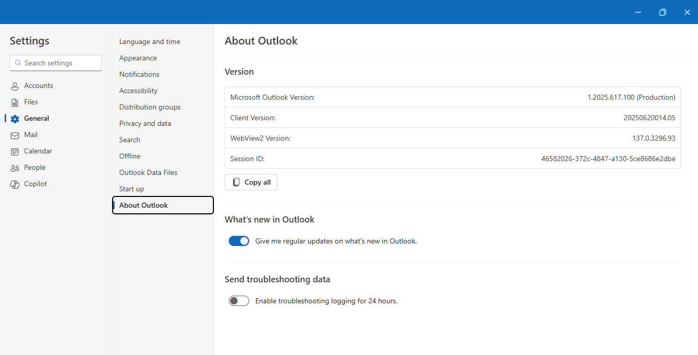The width and height of the screenshot is (698, 355).
Task: Open Accounts settings via the person icon
Action: tap(14, 85)
